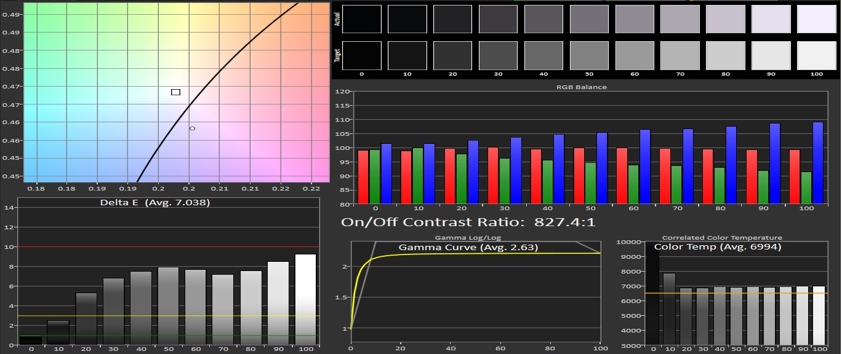Select the Delta E bar at level 10
This screenshot has width=842, height=354.
[x=57, y=332]
